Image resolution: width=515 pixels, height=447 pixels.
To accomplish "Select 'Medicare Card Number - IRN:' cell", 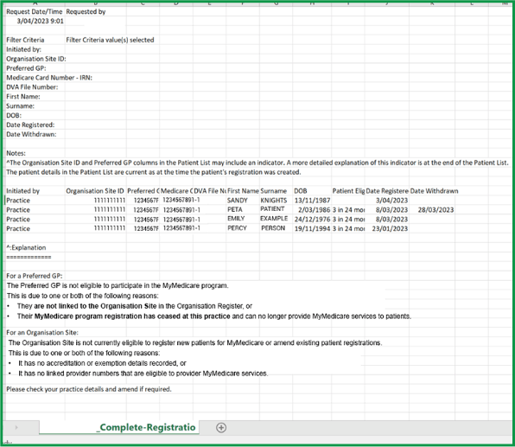I will click(x=49, y=78).
